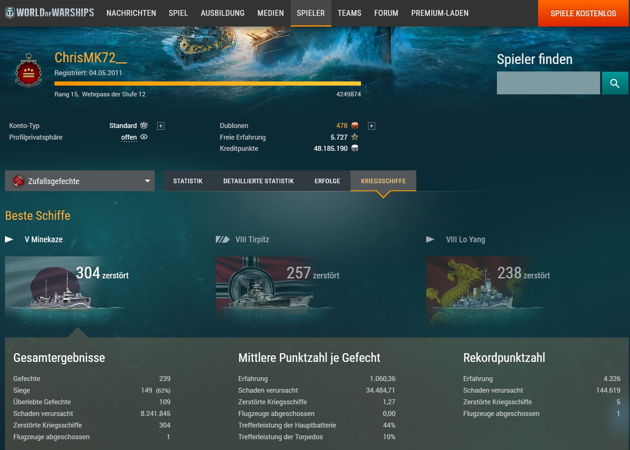Click the VIII Tirpitz ship name

[252, 239]
